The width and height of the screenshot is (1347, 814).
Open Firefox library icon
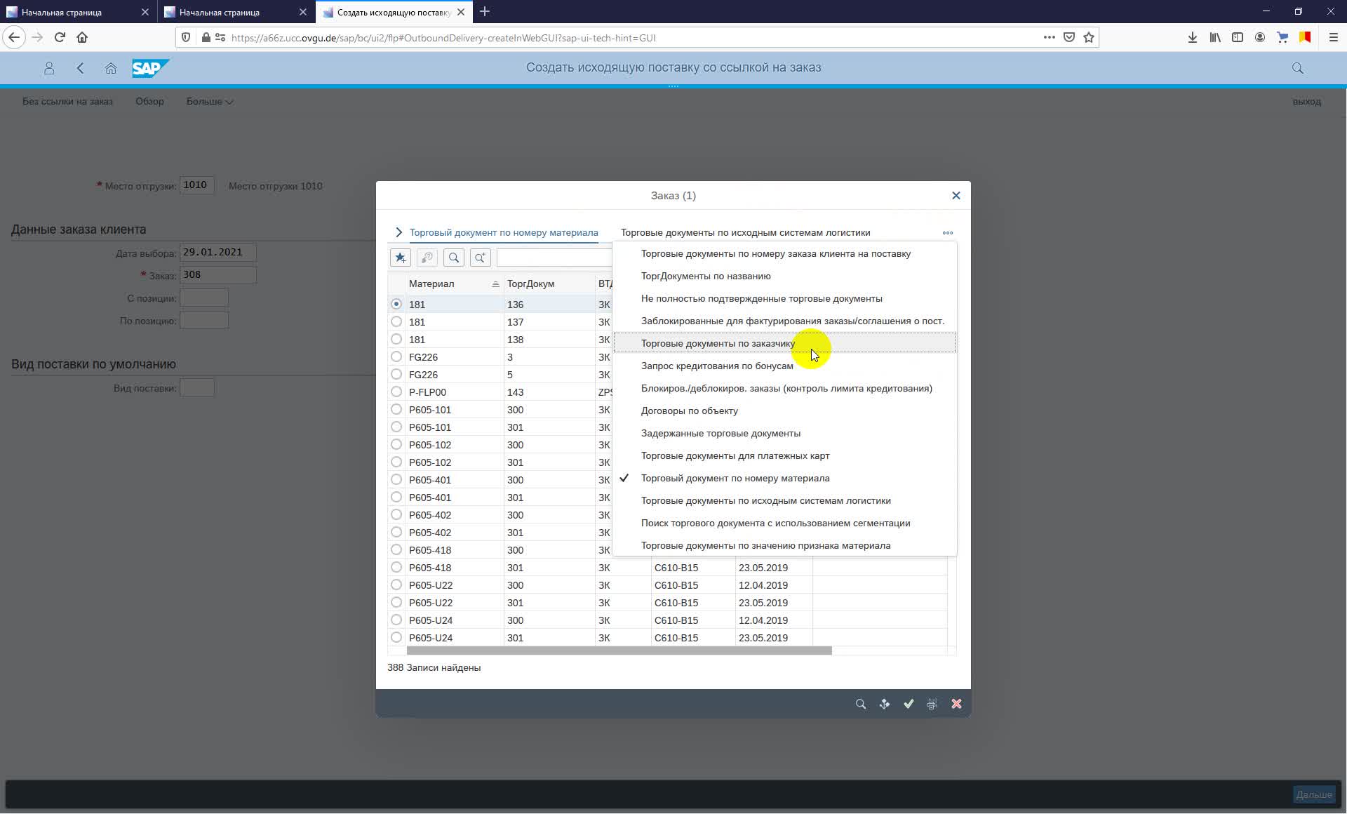click(x=1215, y=38)
